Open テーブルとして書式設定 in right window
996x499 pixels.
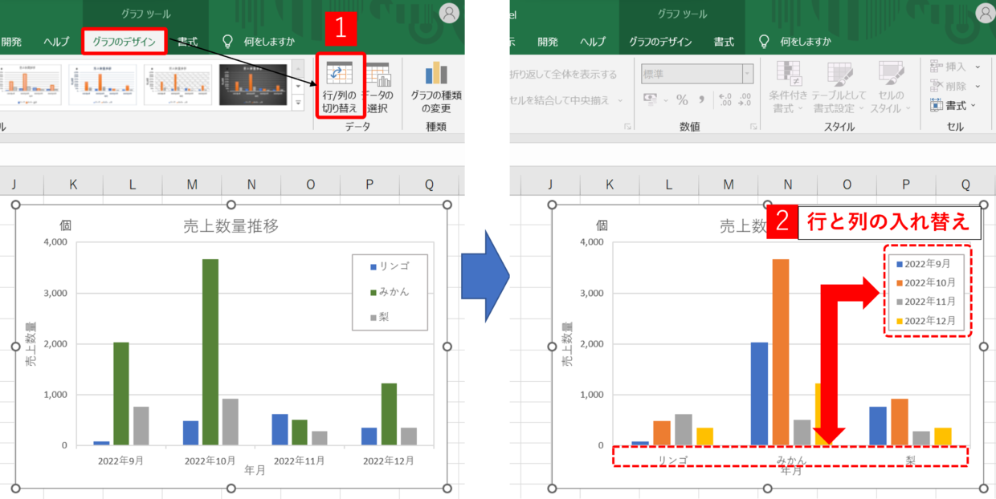[839, 88]
